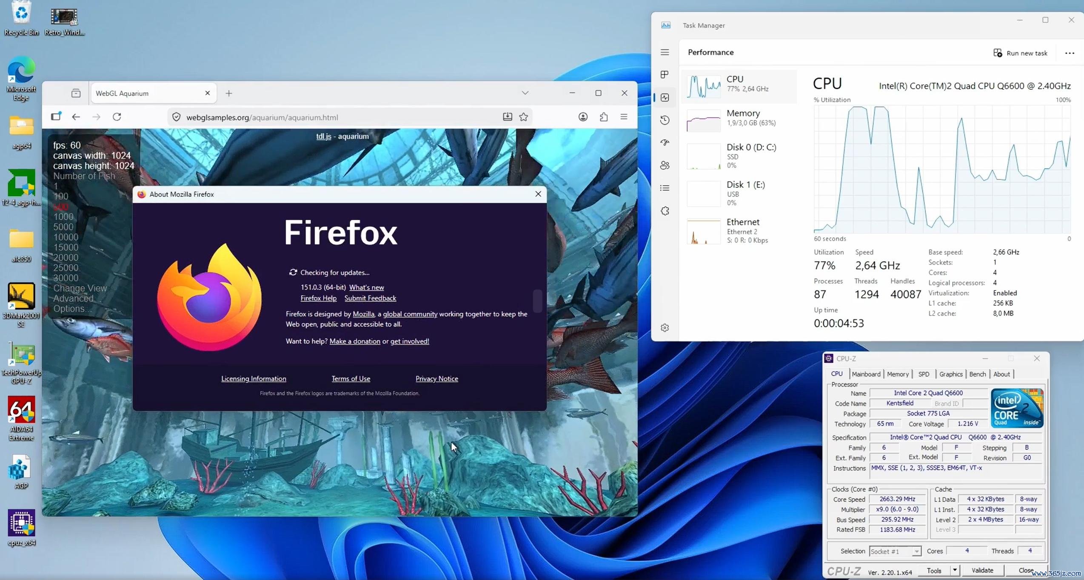Open Task Manager Settings gear

click(x=665, y=328)
